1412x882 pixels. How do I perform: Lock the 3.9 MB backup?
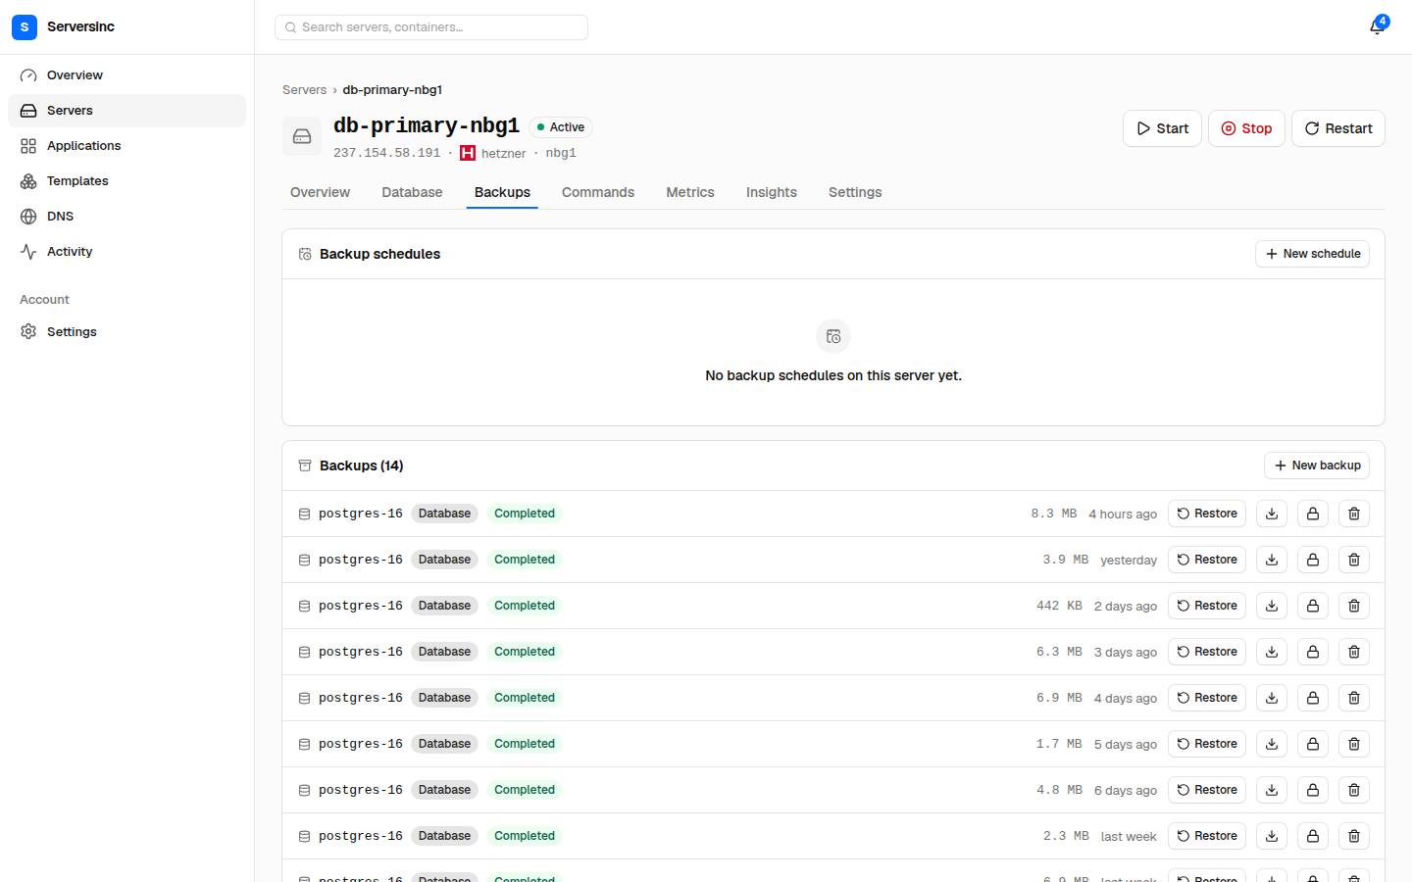coord(1313,560)
